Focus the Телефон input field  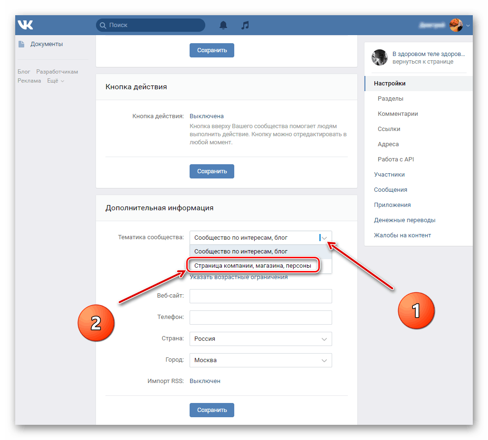pyautogui.click(x=260, y=318)
